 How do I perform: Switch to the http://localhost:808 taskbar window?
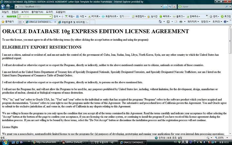pyautogui.click(x=46, y=142)
